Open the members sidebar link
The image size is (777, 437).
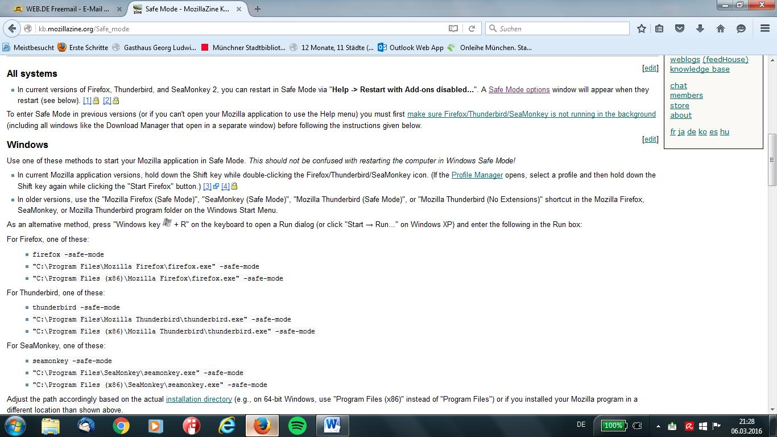(687, 95)
